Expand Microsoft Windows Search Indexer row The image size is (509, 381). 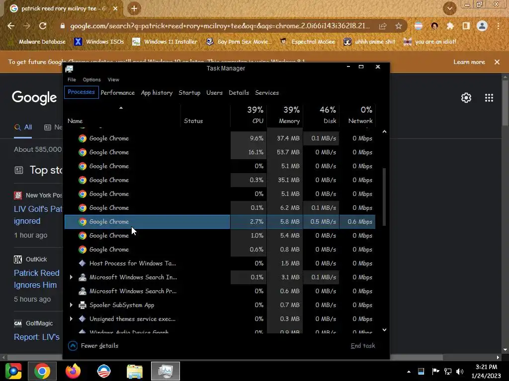tap(71, 277)
